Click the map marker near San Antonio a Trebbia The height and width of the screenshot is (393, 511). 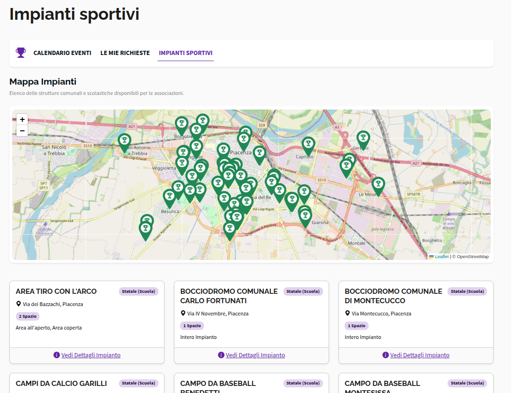[x=125, y=143]
